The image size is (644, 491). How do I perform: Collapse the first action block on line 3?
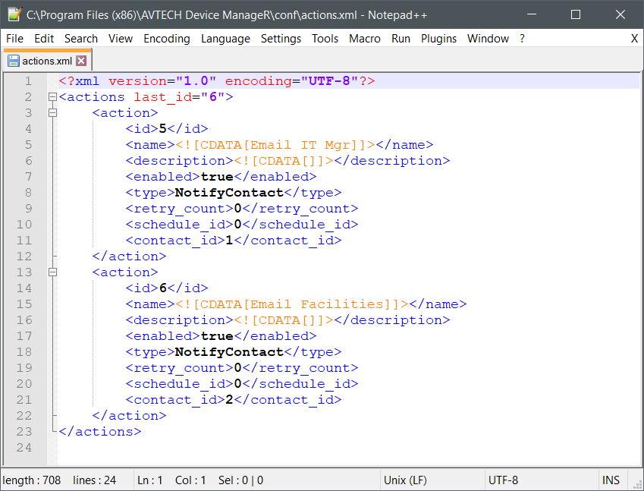(x=52, y=113)
